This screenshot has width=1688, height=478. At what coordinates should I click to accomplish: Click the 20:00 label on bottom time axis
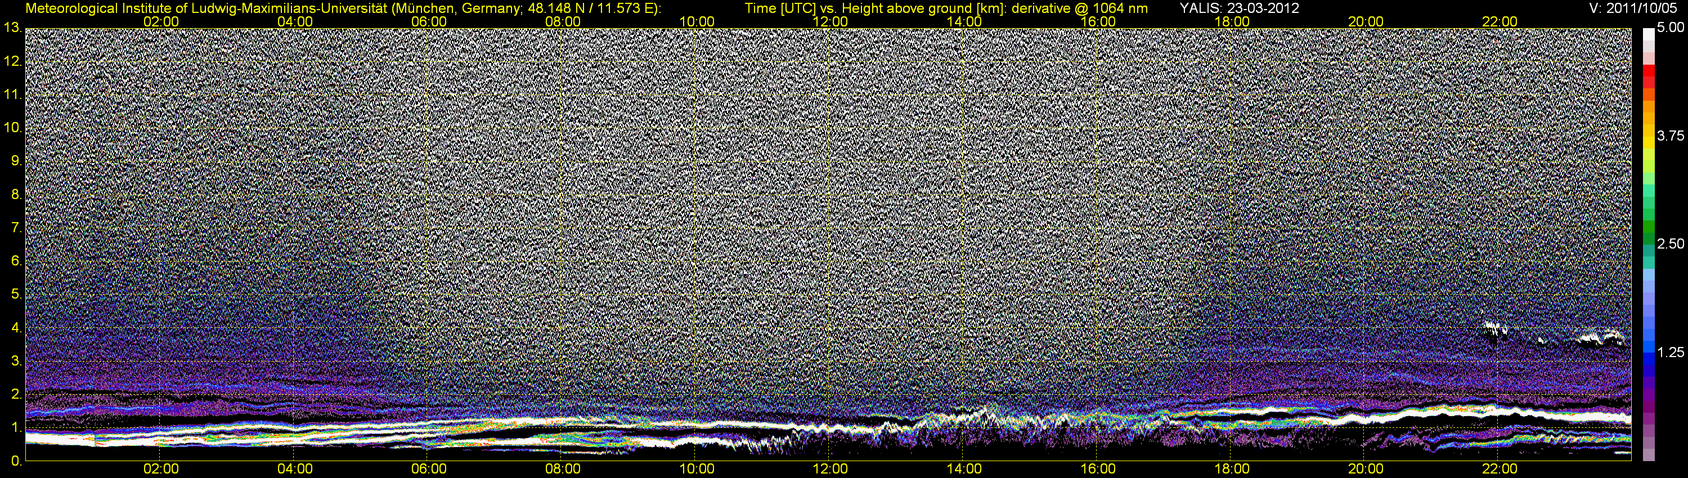[1366, 470]
